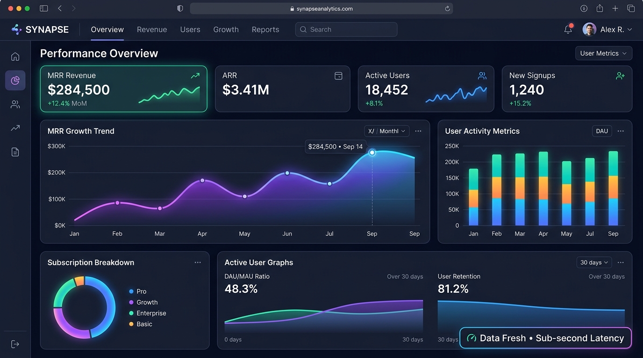This screenshot has width=643, height=358.
Task: Click the logout icon in the sidebar
Action: [x=15, y=344]
